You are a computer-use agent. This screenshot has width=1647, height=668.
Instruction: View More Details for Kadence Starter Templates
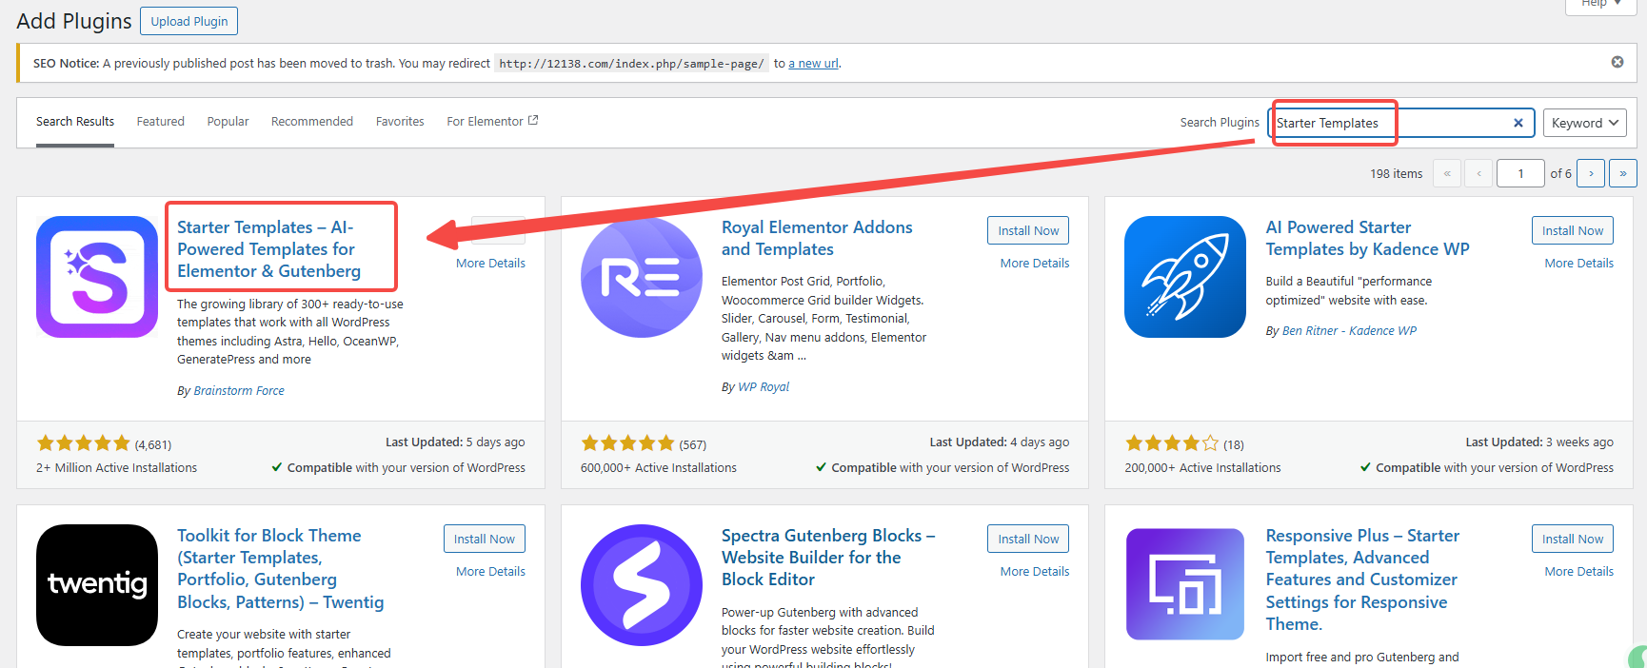(1578, 264)
